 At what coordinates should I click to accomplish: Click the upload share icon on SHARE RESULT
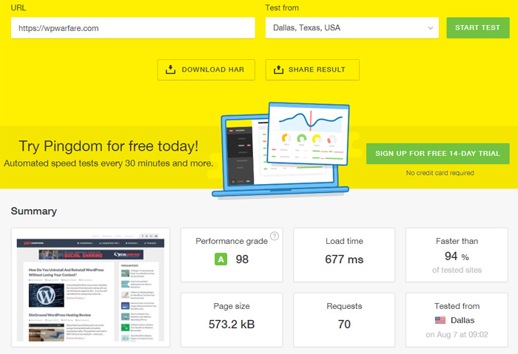278,69
